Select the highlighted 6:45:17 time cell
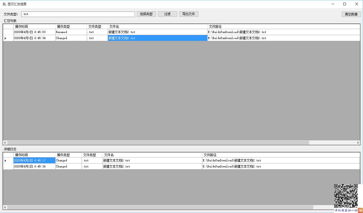The image size is (363, 213). click(34, 160)
